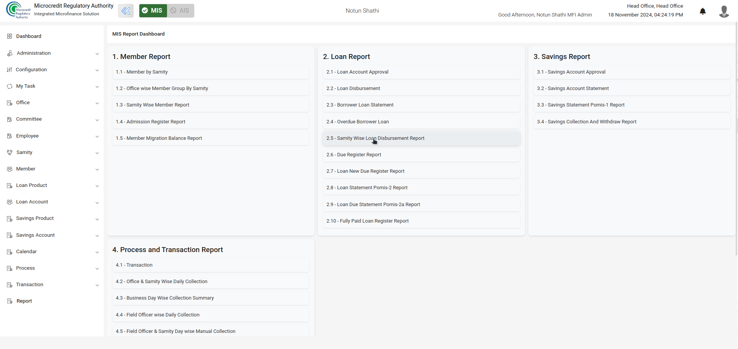Click the Savings Account icon

(10, 235)
